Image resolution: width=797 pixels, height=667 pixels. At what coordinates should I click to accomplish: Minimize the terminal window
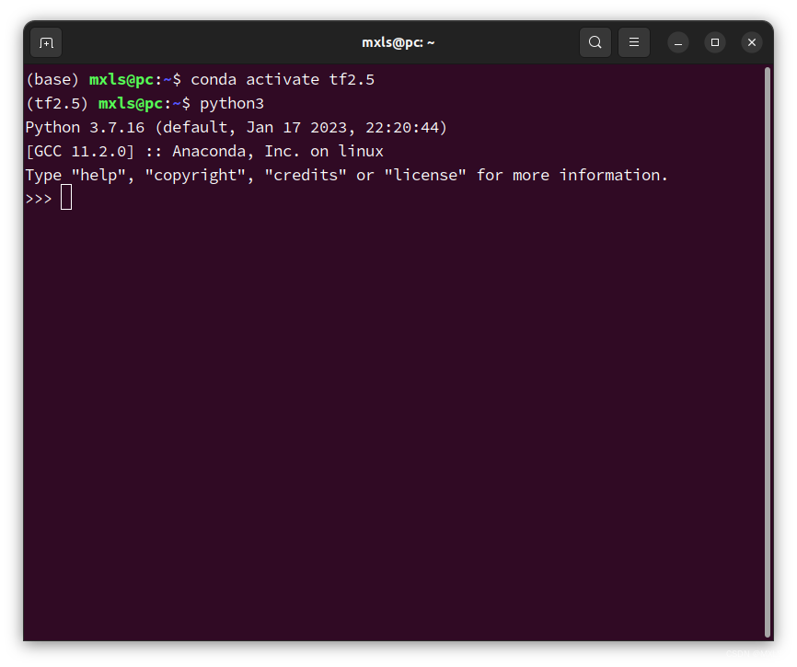click(x=678, y=42)
